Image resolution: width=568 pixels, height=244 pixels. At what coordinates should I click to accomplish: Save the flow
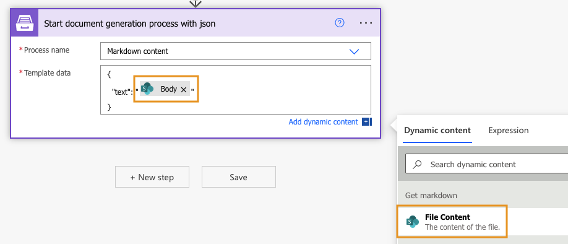(x=238, y=177)
